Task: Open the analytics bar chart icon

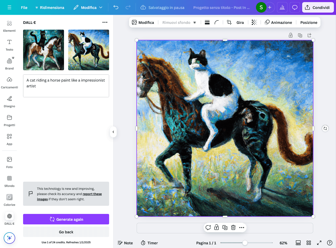Action: (x=282, y=8)
